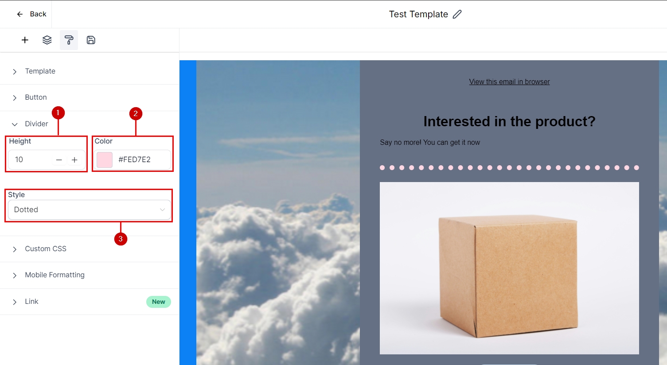
Task: Increase divider height with plus button
Action: point(74,160)
